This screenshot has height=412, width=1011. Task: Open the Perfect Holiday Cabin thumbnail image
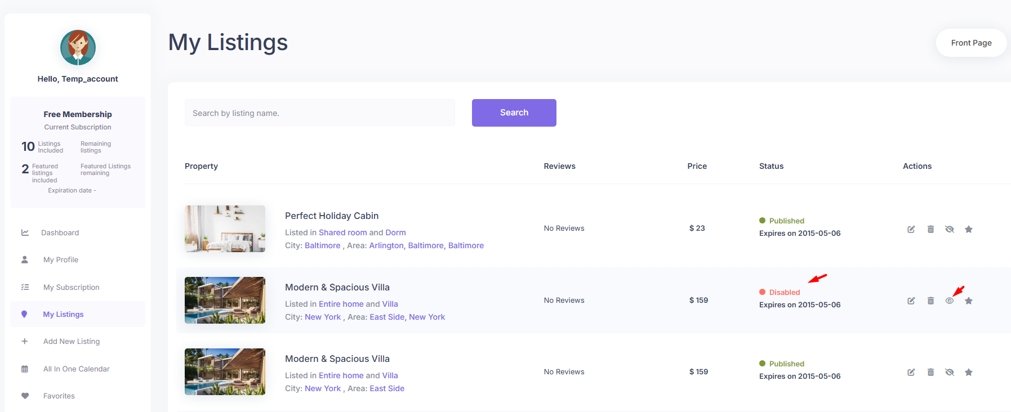pyautogui.click(x=225, y=229)
